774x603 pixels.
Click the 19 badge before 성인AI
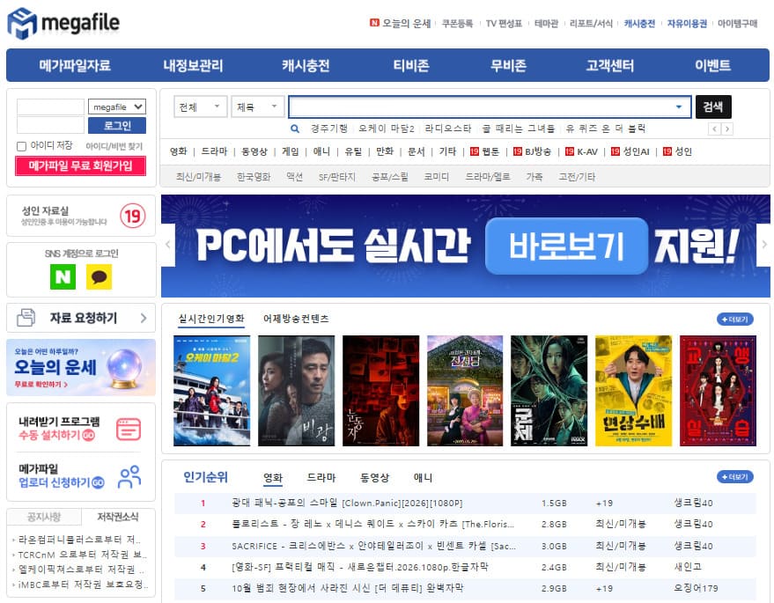[615, 151]
